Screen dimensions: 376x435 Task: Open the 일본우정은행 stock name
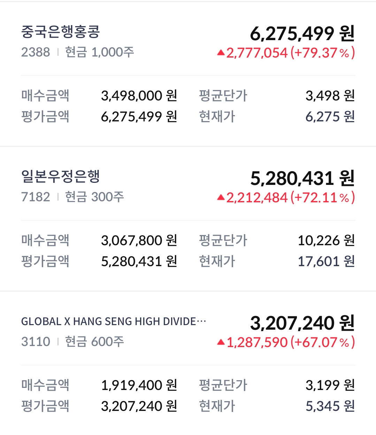pos(61,177)
